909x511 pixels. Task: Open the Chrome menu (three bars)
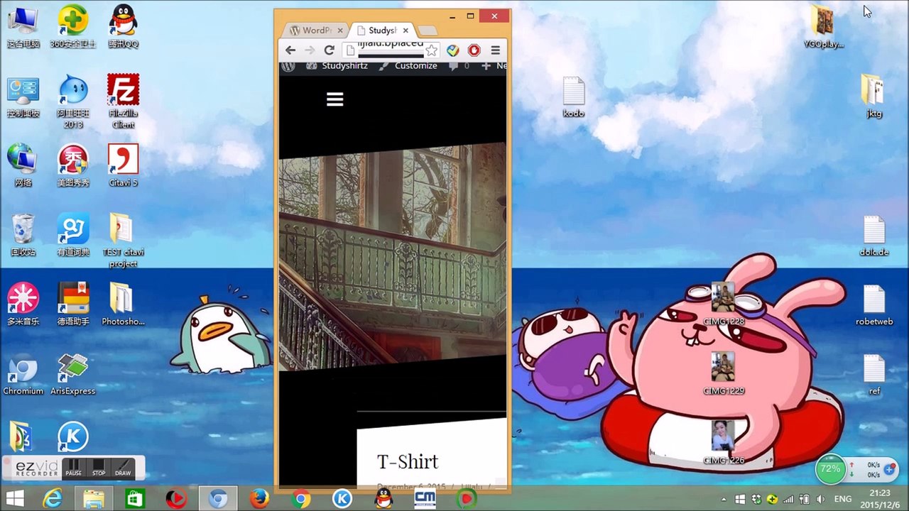point(495,50)
